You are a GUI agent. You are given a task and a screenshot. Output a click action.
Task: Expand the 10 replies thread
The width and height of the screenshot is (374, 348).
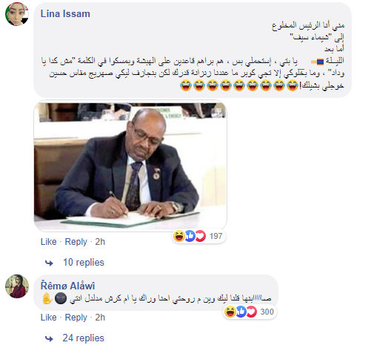pyautogui.click(x=84, y=263)
